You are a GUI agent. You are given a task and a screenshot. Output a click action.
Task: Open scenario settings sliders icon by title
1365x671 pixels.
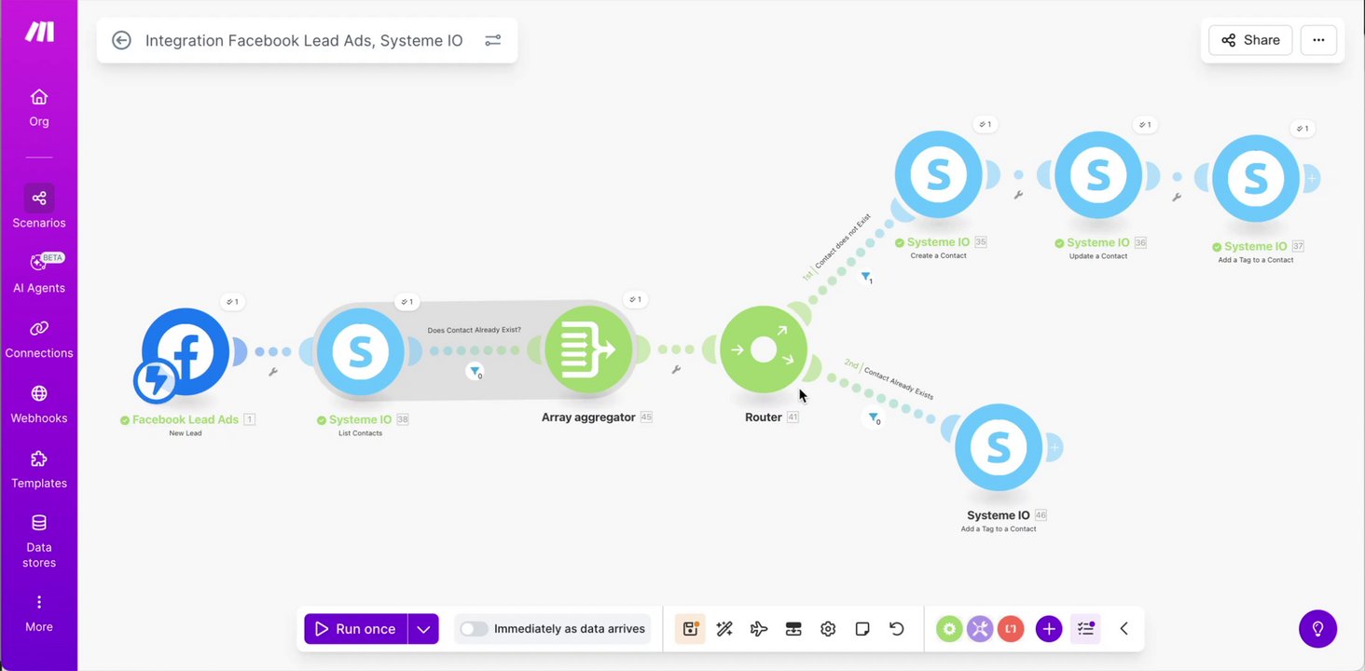(492, 40)
